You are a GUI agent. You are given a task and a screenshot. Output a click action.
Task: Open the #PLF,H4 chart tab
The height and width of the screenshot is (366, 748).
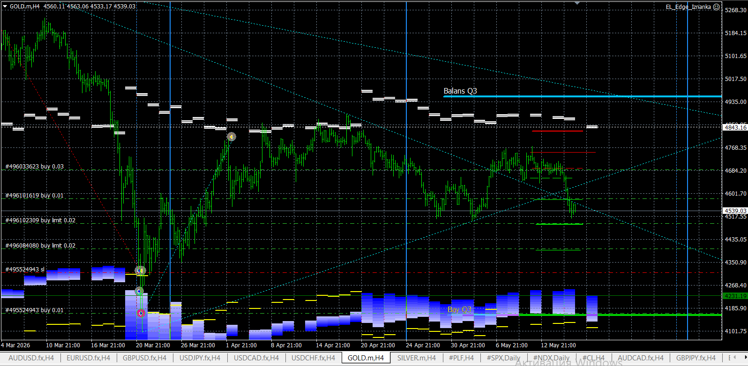point(461,358)
